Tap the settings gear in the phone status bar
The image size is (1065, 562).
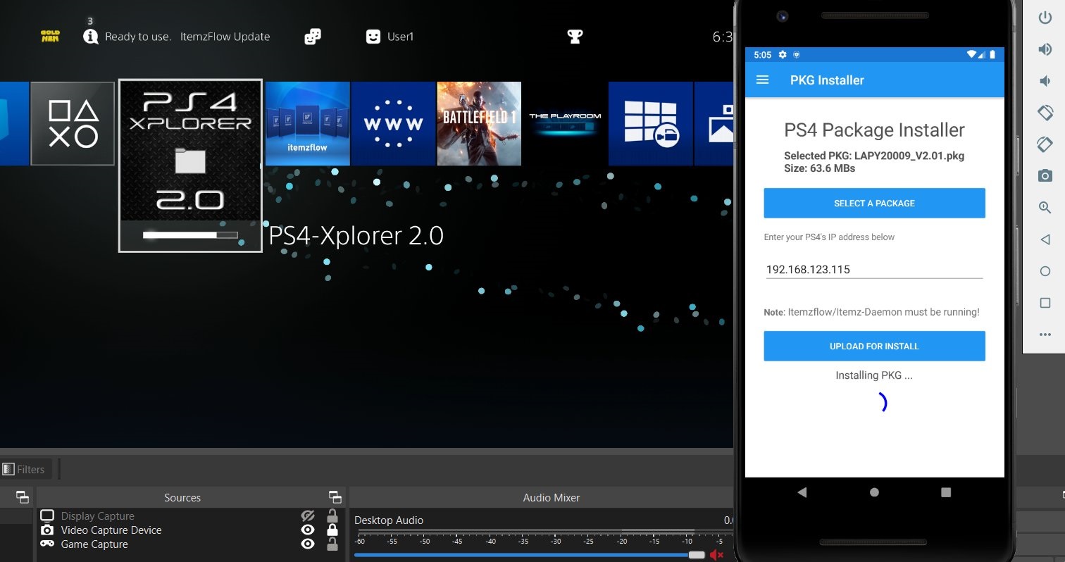783,55
